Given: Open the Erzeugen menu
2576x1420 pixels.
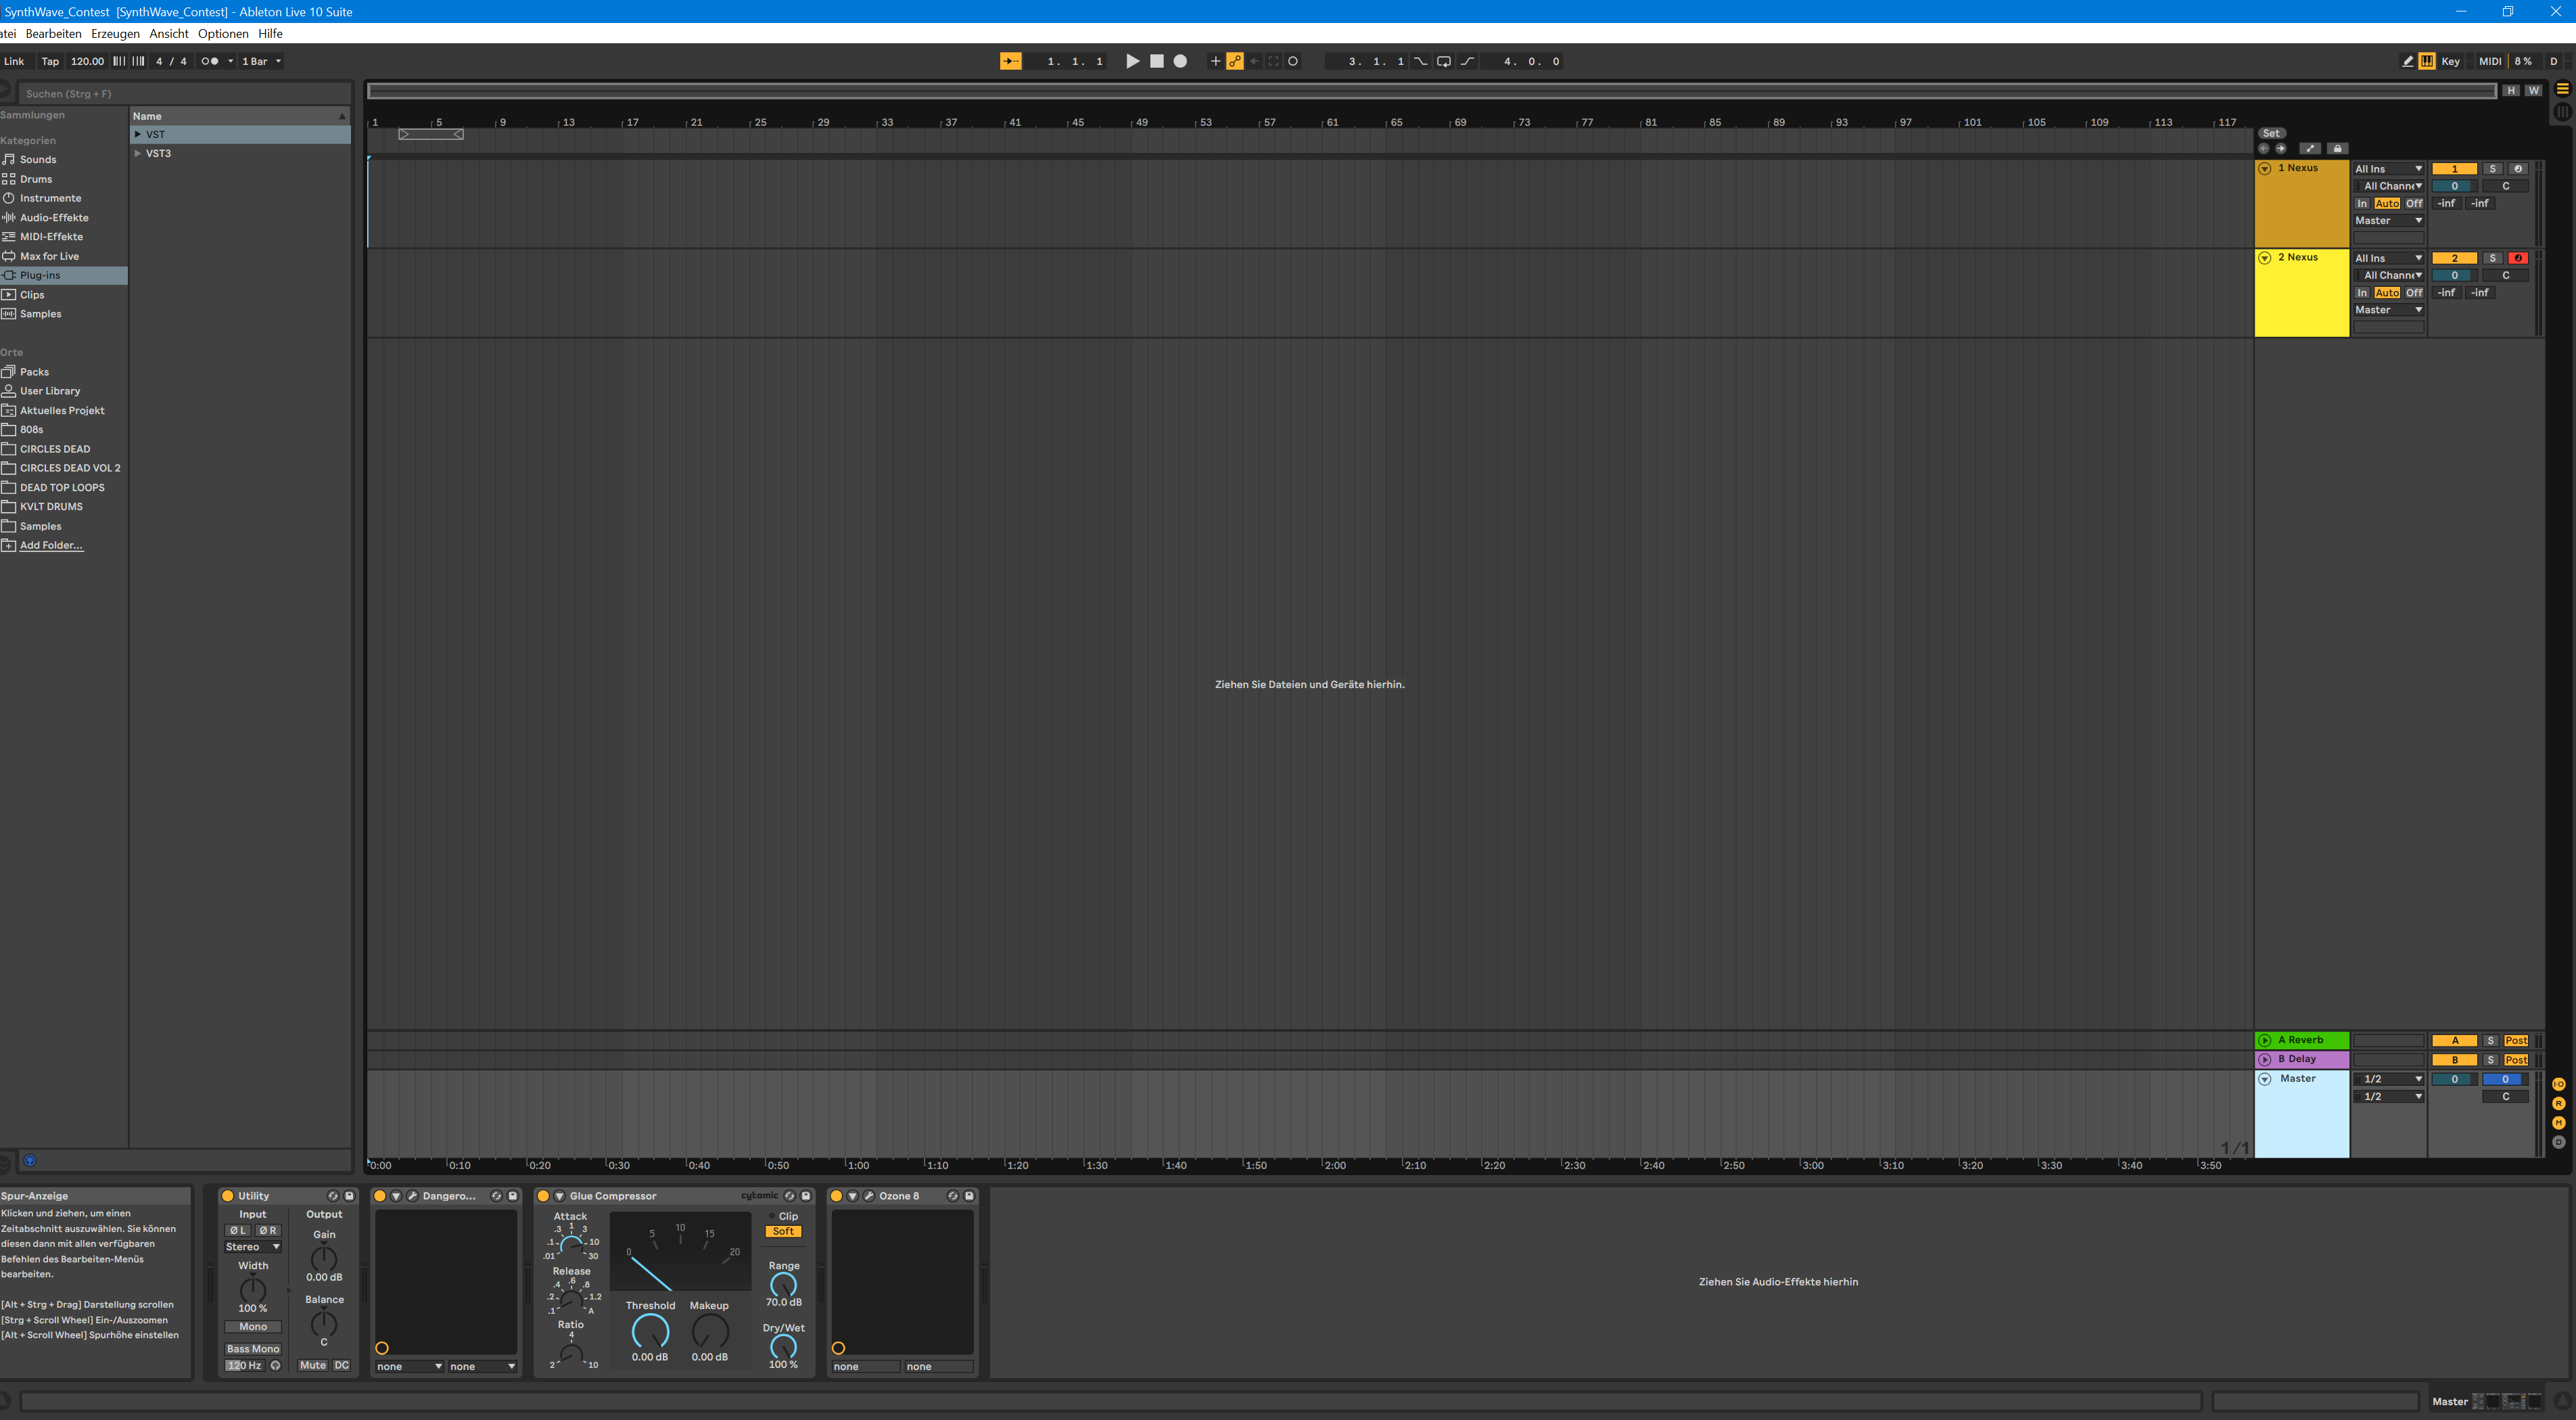Looking at the screenshot, I should (x=115, y=33).
